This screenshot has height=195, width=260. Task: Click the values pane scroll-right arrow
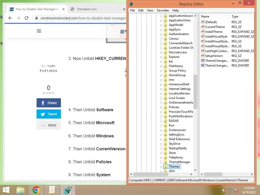(x=252, y=174)
